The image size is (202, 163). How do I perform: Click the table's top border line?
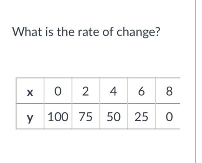[98, 78]
